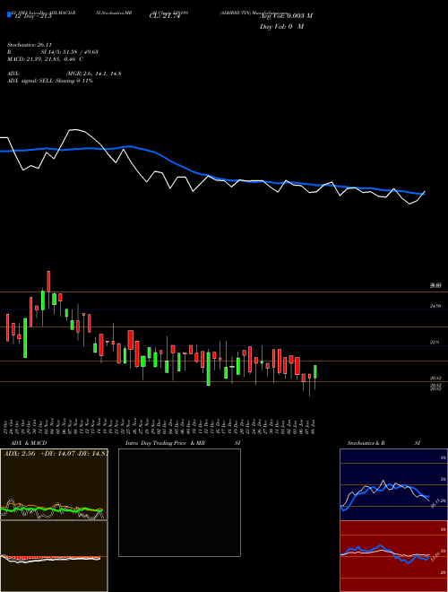The width and height of the screenshot is (448, 592).
Task: Click the 'MACD: 21.39, 21.85, -0.46' text
Action: pos(41,59)
